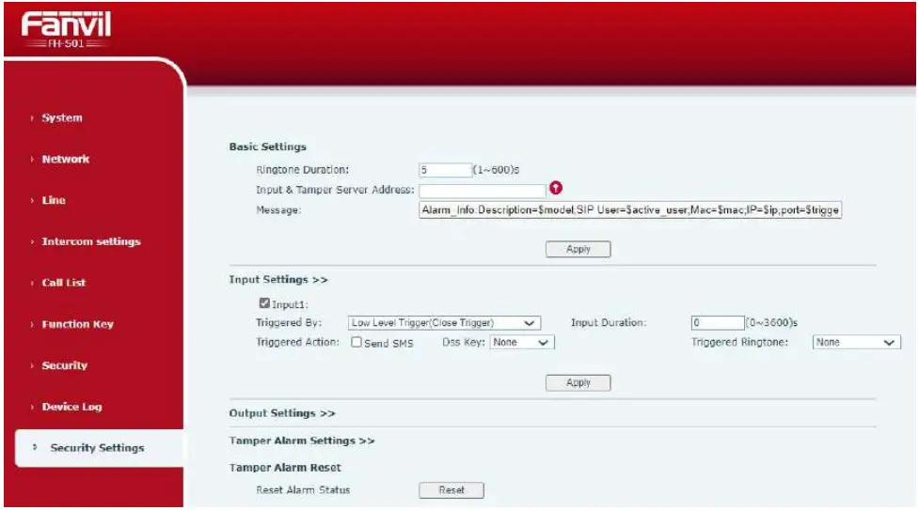This screenshot has height=510, width=919.
Task: Uncheck the Input1 checkbox
Action: (264, 303)
